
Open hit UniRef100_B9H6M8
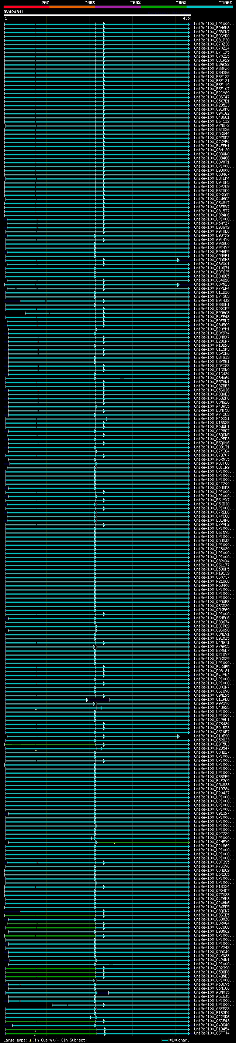[212, 28]
